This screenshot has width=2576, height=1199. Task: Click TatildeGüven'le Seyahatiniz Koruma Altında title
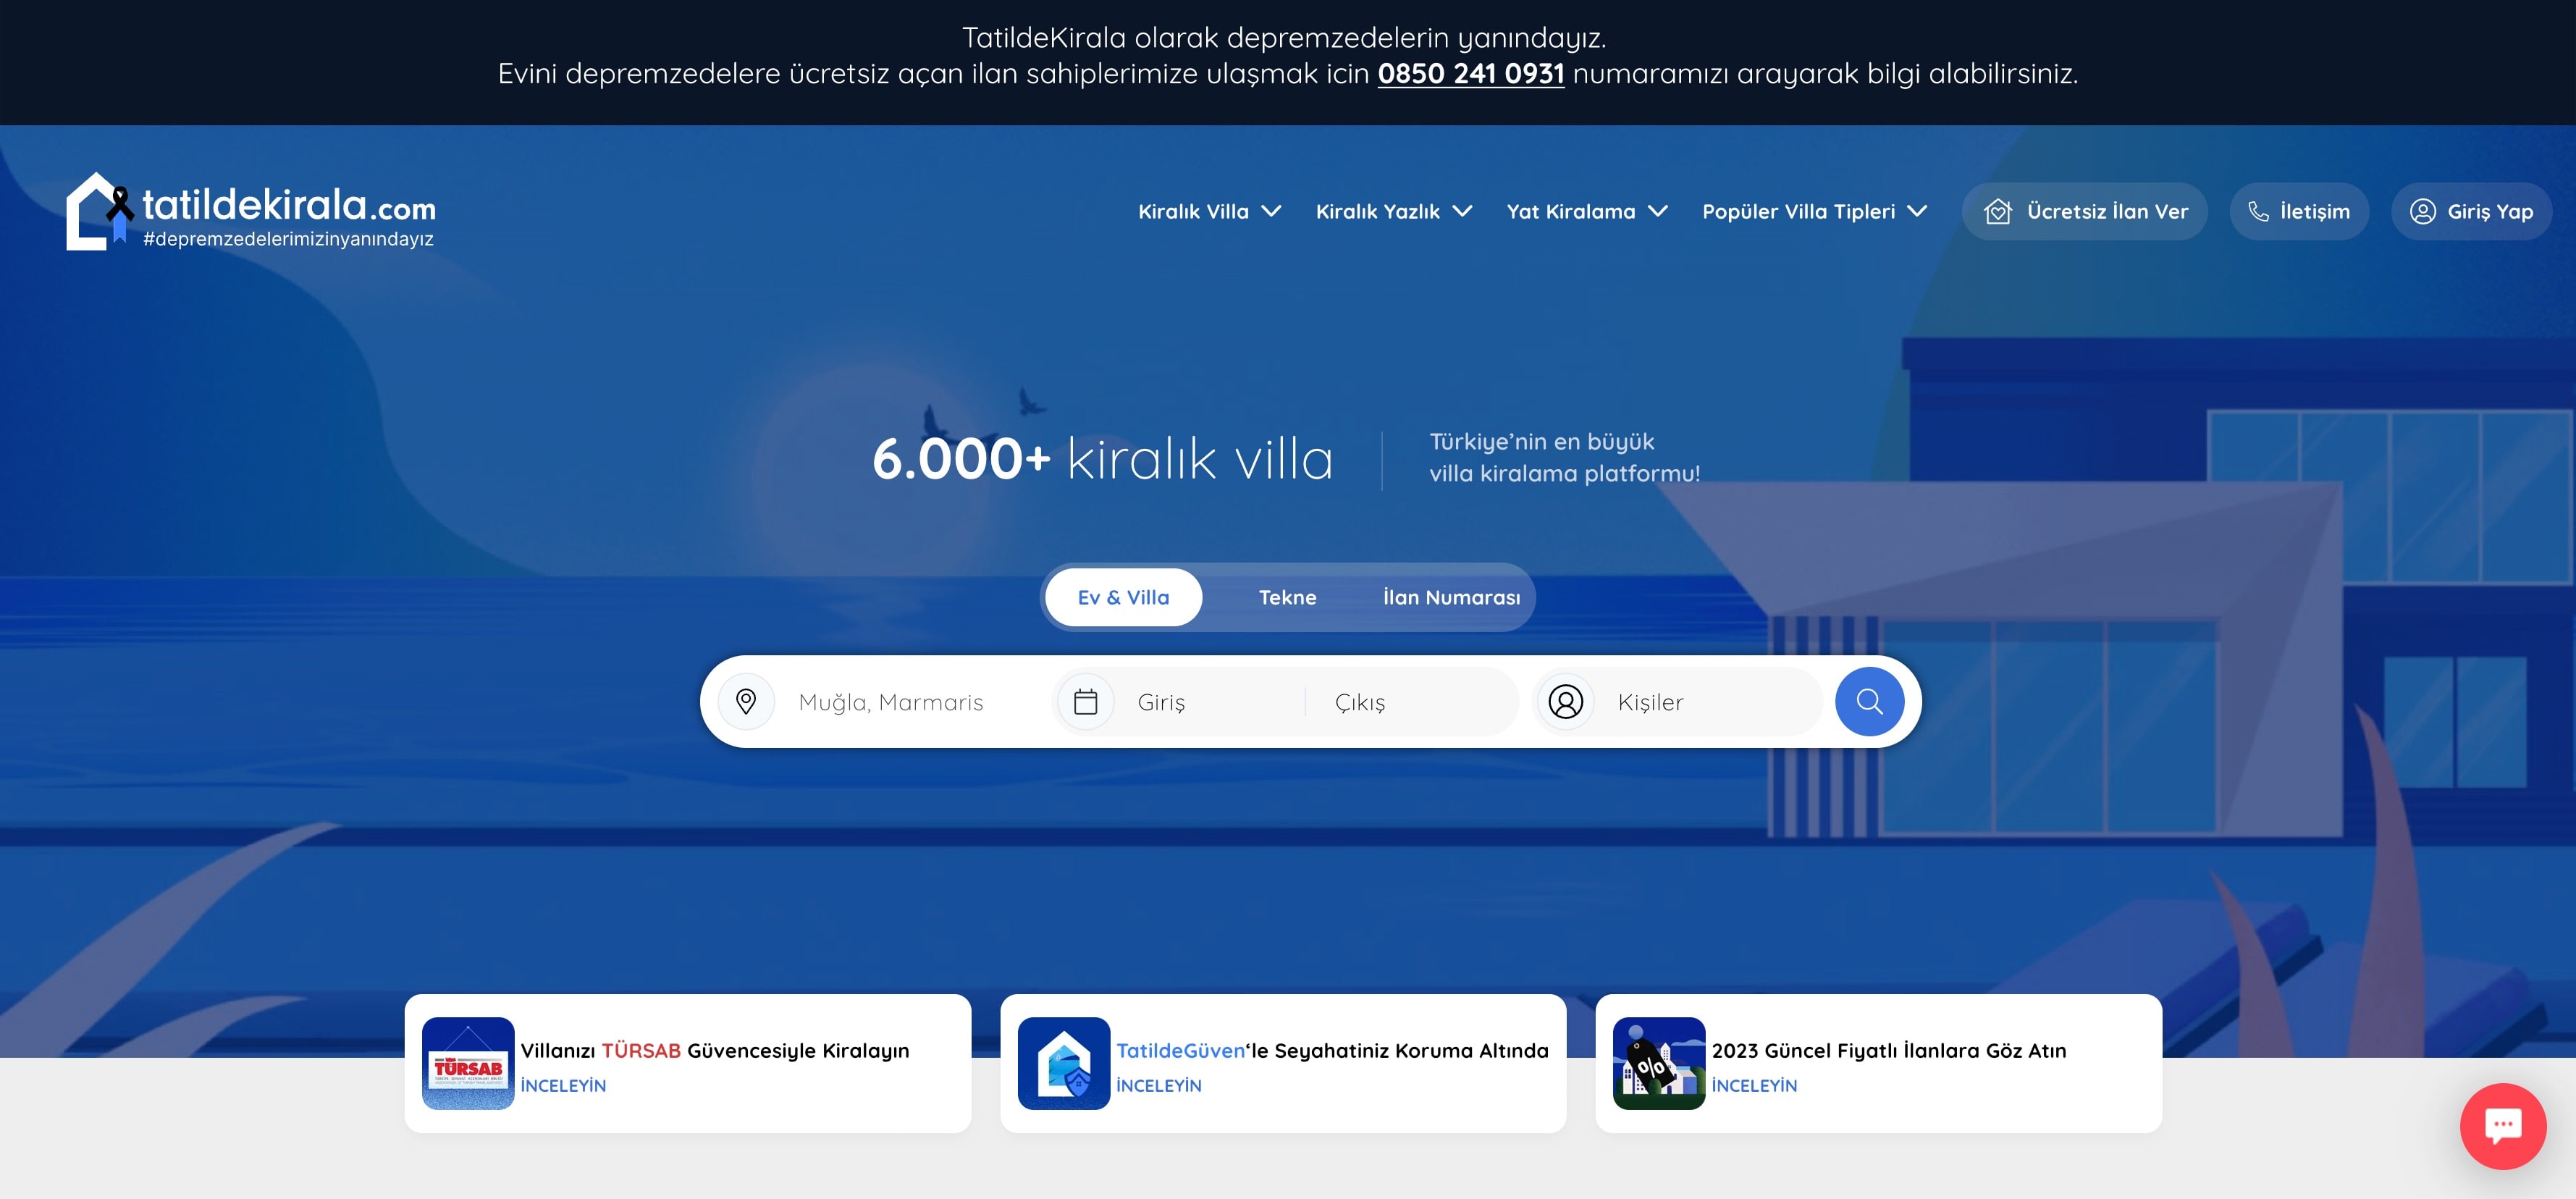[1332, 1050]
